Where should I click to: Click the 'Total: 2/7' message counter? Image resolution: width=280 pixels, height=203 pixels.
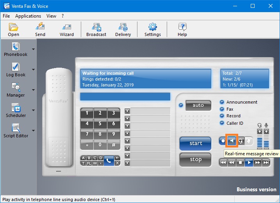click(232, 73)
